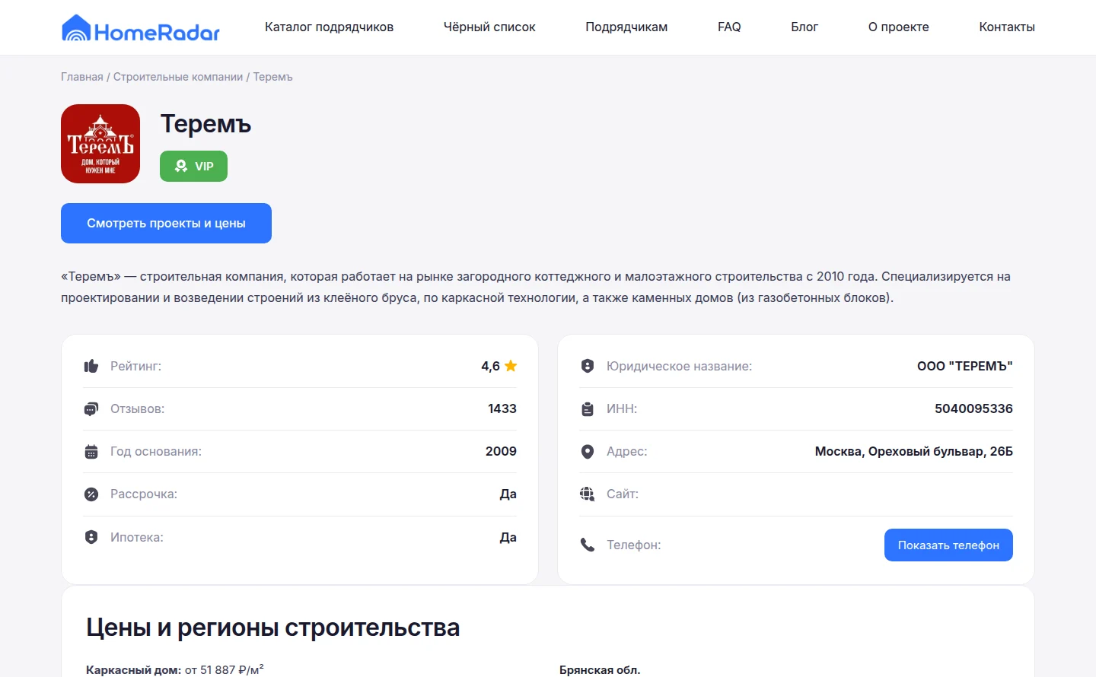This screenshot has height=677, width=1096.
Task: Go to Главная via breadcrumb
Action: coord(82,77)
